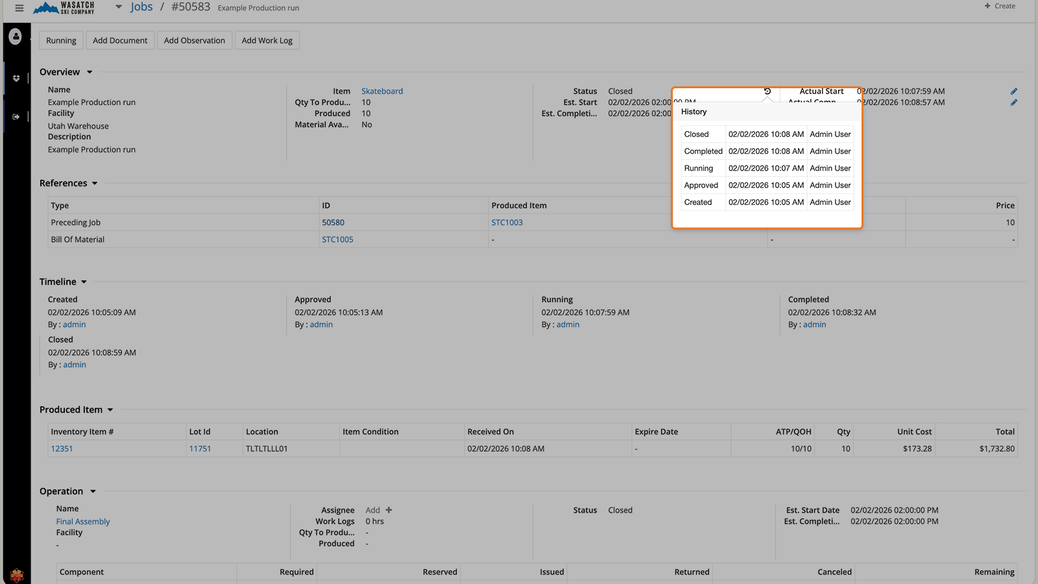Click the Running status button
This screenshot has height=584, width=1038.
(60, 40)
